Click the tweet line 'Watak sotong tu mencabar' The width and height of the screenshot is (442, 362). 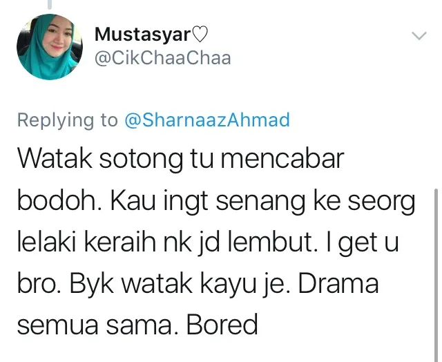click(x=181, y=160)
